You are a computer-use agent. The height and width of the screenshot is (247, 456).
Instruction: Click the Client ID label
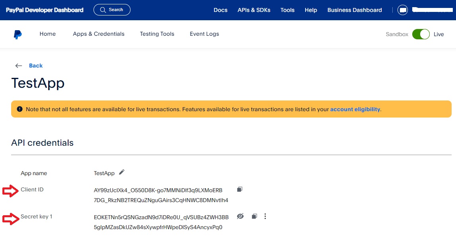tap(32, 189)
